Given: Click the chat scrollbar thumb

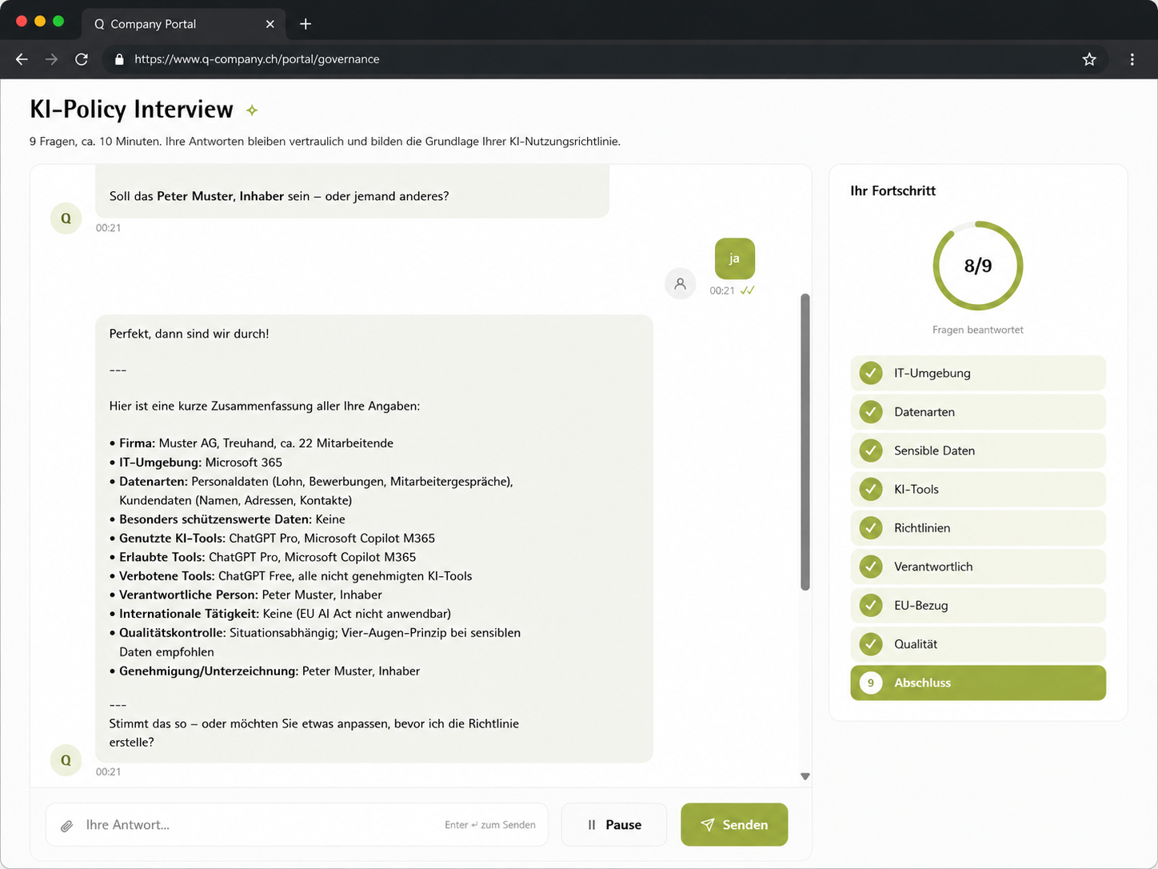Looking at the screenshot, I should tap(805, 442).
